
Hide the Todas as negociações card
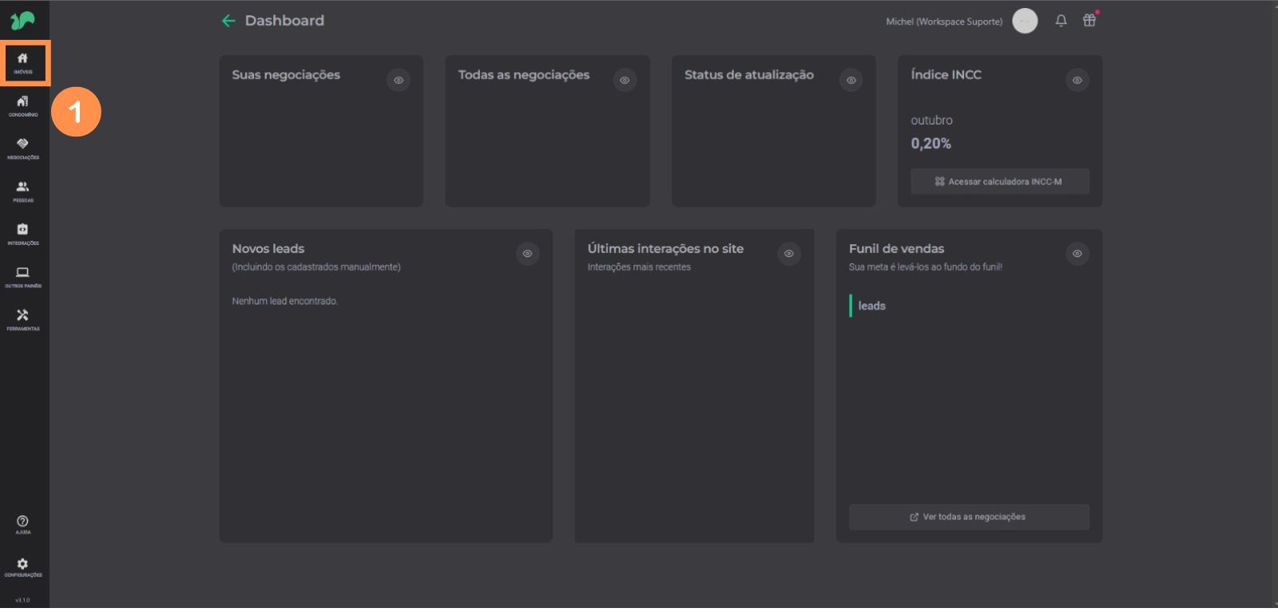[625, 80]
